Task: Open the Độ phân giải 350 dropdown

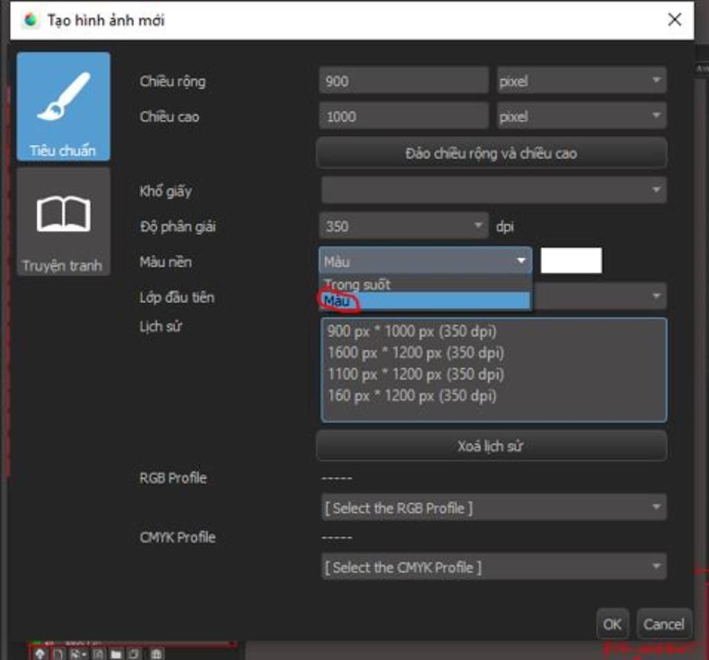Action: click(404, 226)
